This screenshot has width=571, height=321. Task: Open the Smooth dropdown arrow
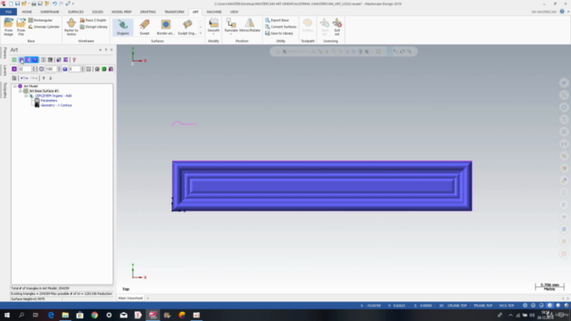[213, 34]
